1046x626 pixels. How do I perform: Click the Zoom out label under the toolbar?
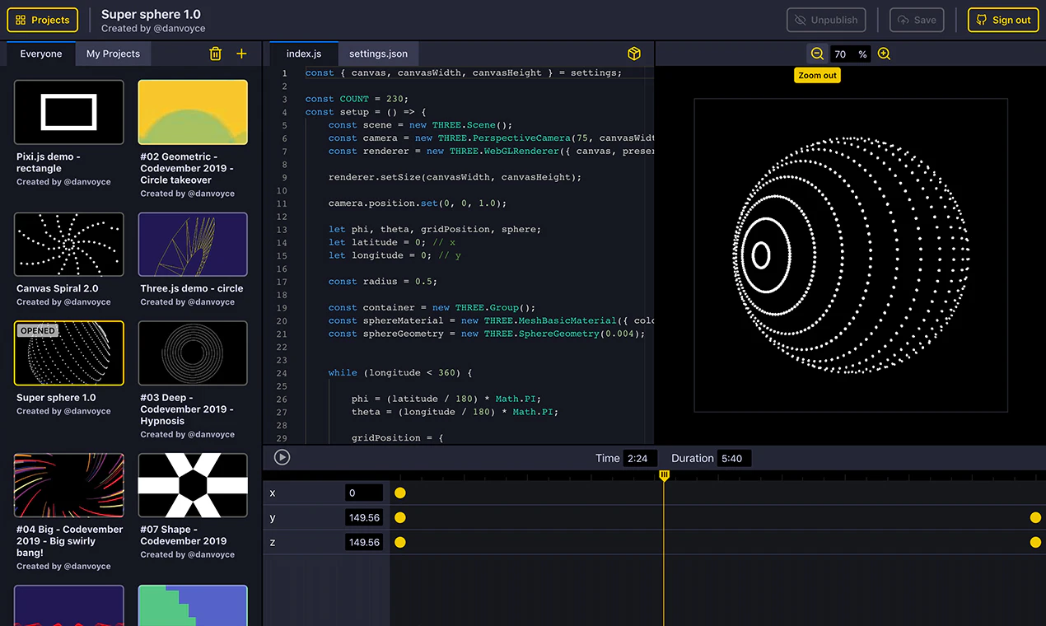(x=817, y=75)
